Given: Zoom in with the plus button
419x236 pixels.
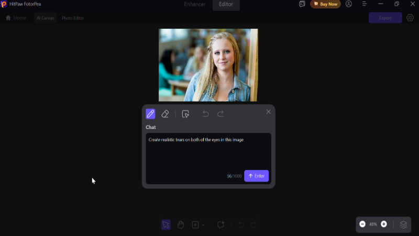Looking at the screenshot, I should (x=384, y=224).
